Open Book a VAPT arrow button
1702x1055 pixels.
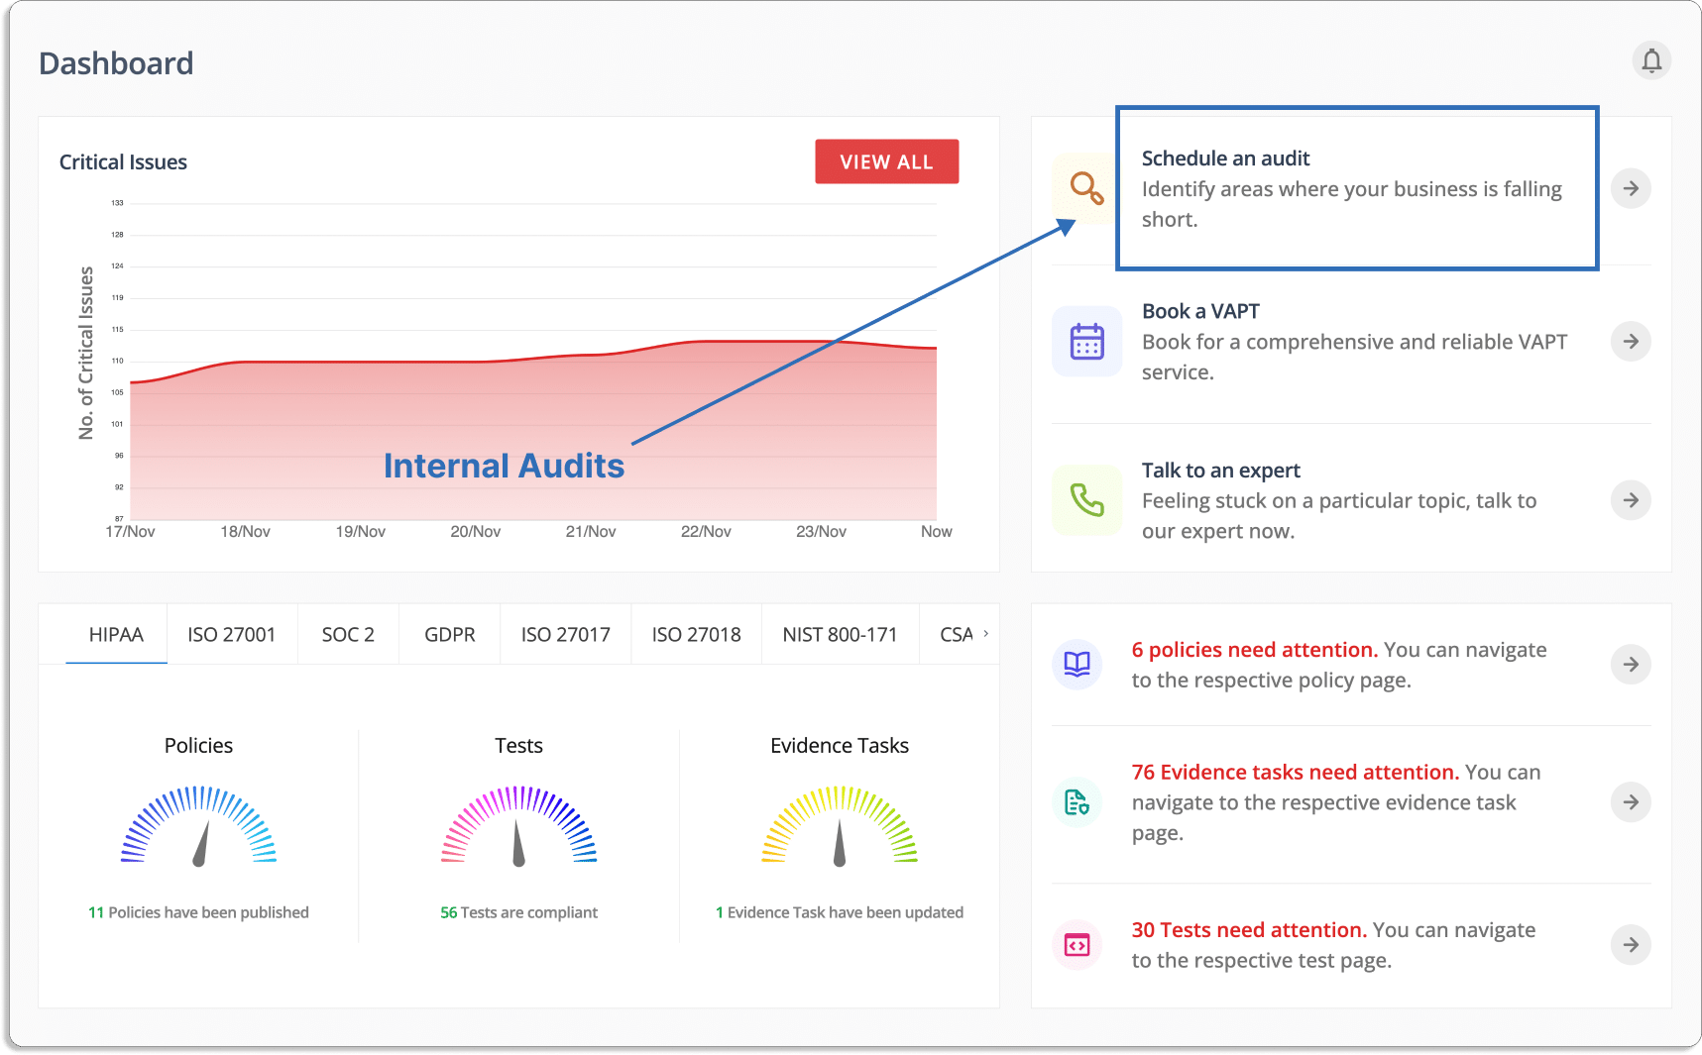tap(1631, 342)
